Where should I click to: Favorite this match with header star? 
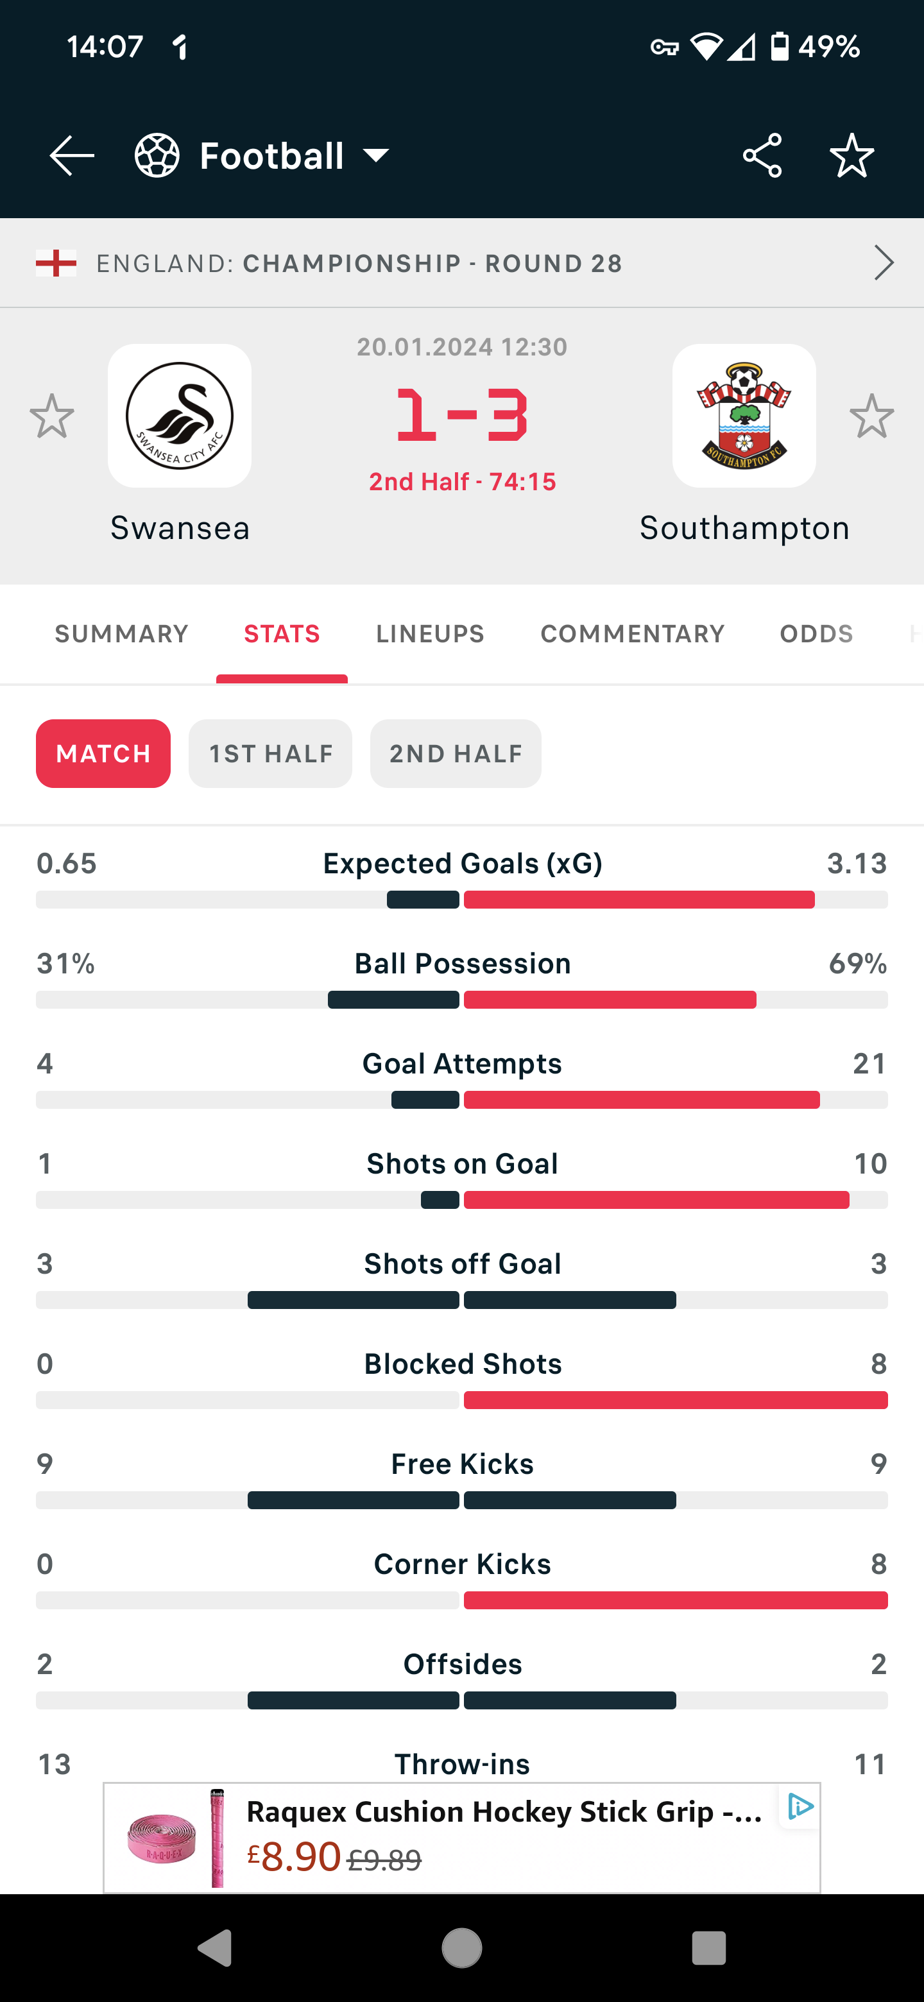click(851, 155)
